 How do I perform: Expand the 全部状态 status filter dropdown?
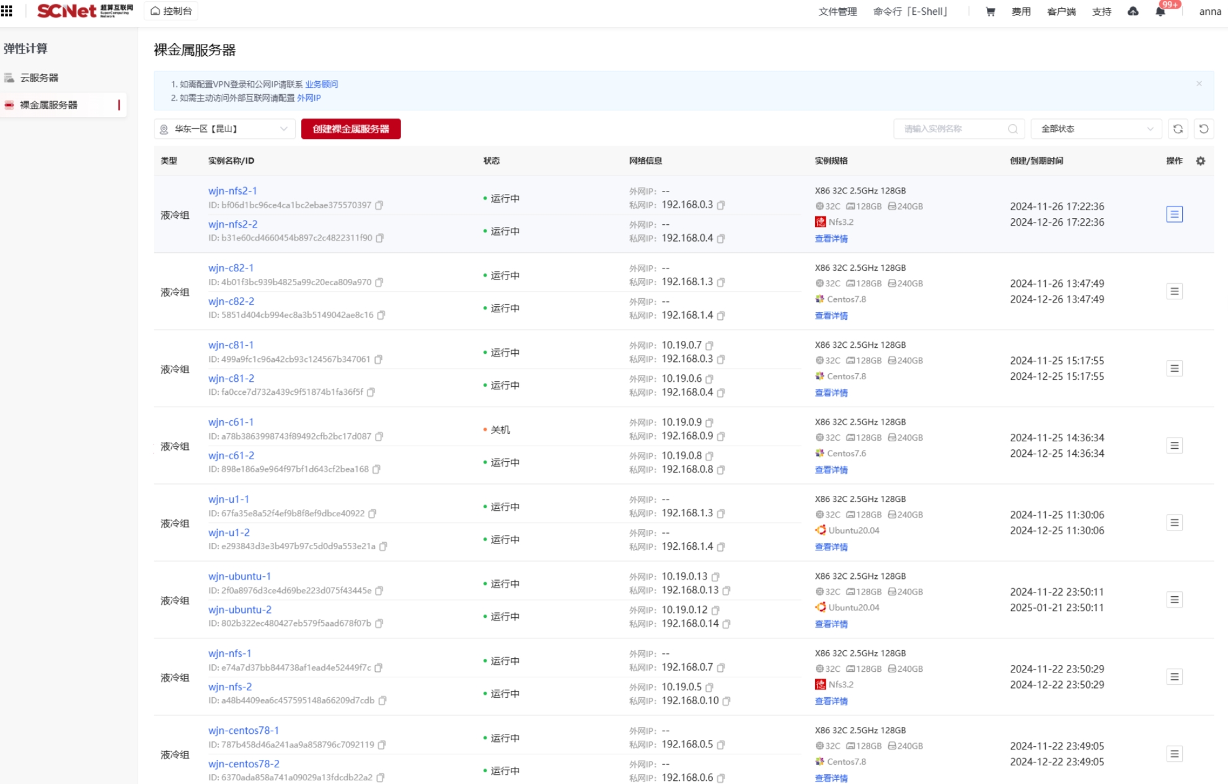pos(1096,129)
